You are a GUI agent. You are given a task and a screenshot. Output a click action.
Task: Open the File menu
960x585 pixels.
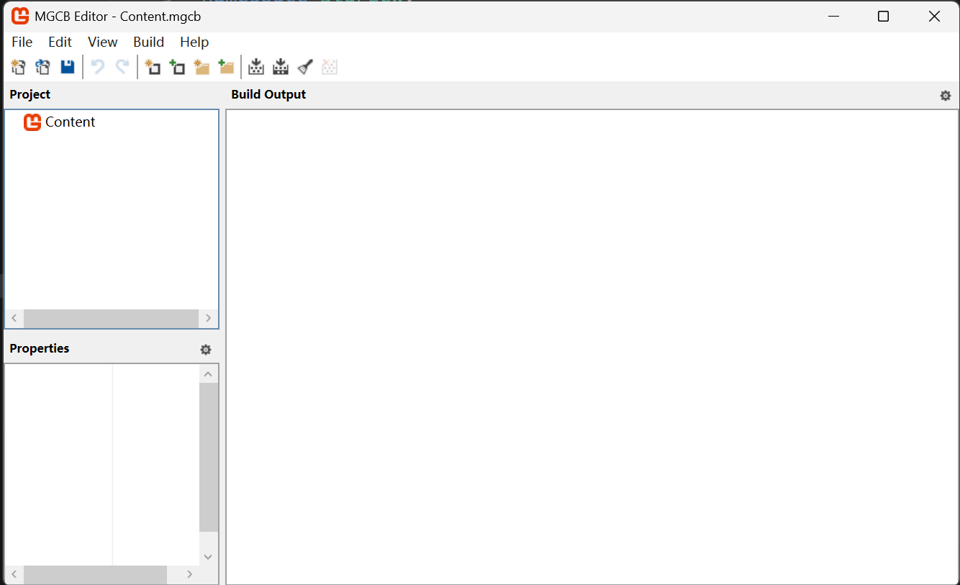pyautogui.click(x=22, y=42)
